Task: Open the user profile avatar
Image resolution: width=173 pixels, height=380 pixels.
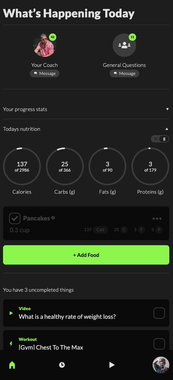Action: click(x=161, y=365)
